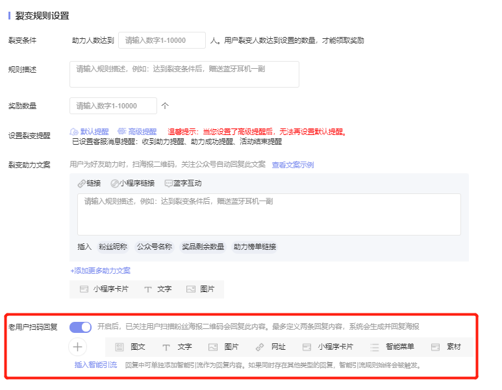Click the 素材 icon in reply toolbar
This screenshot has height=390, width=502.
click(435, 347)
